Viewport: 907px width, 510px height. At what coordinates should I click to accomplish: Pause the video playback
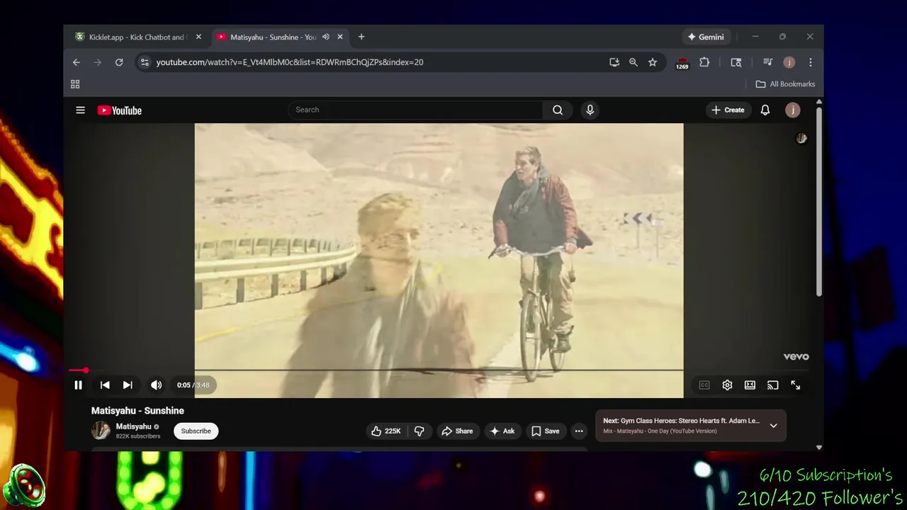pyautogui.click(x=78, y=385)
